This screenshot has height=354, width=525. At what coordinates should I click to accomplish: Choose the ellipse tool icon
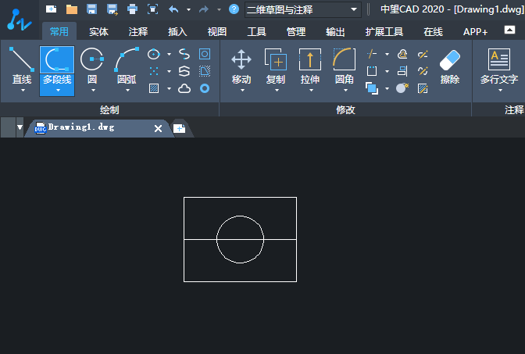[154, 54]
